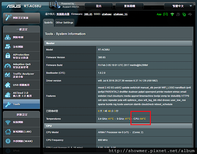Open Adaptive QoS menu item
Viewport: 197px width, 154px height.
tap(22, 66)
